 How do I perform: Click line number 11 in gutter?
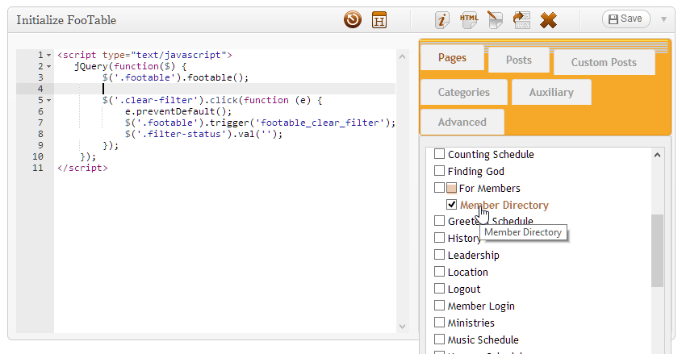[38, 168]
